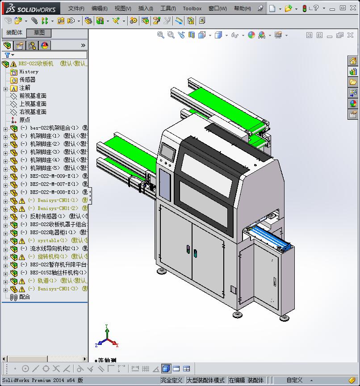Click the Linear Component Pattern icon
This screenshot has height=386, width=360.
pyautogui.click(x=45, y=21)
